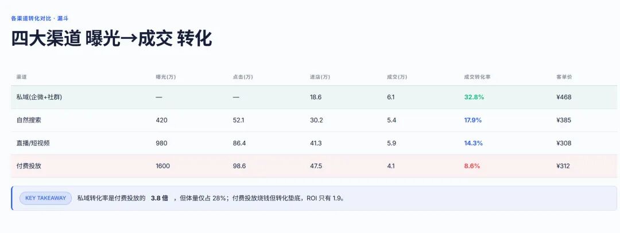The image size is (620, 233).
Task: Click the 自然搜索 channel row
Action: pos(314,120)
